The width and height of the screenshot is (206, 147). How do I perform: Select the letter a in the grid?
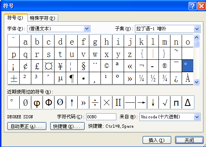[26, 41]
